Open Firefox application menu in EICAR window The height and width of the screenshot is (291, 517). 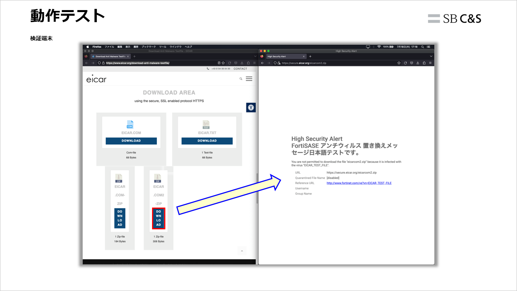[x=254, y=63]
